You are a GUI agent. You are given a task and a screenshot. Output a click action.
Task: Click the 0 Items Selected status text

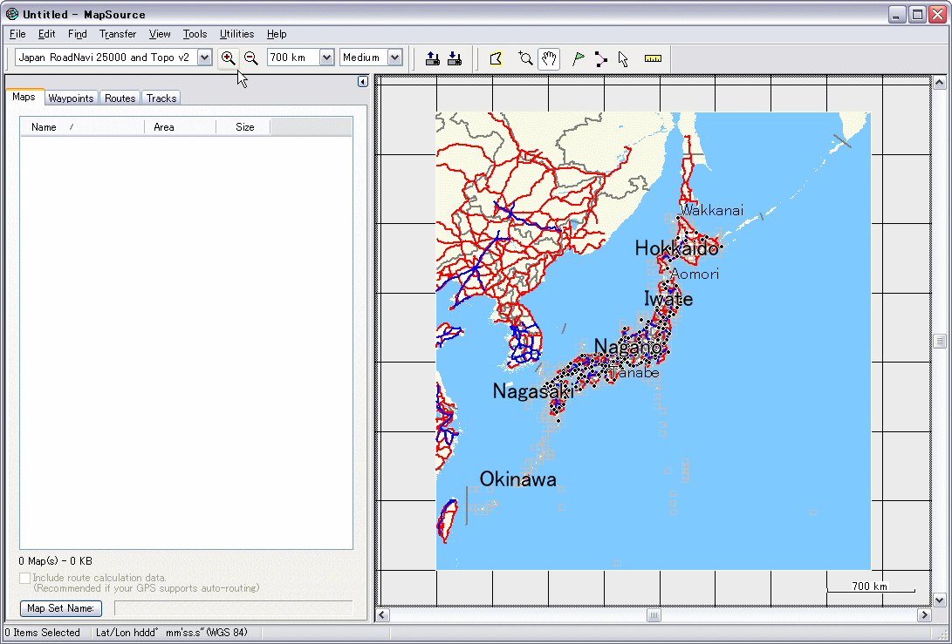43,633
